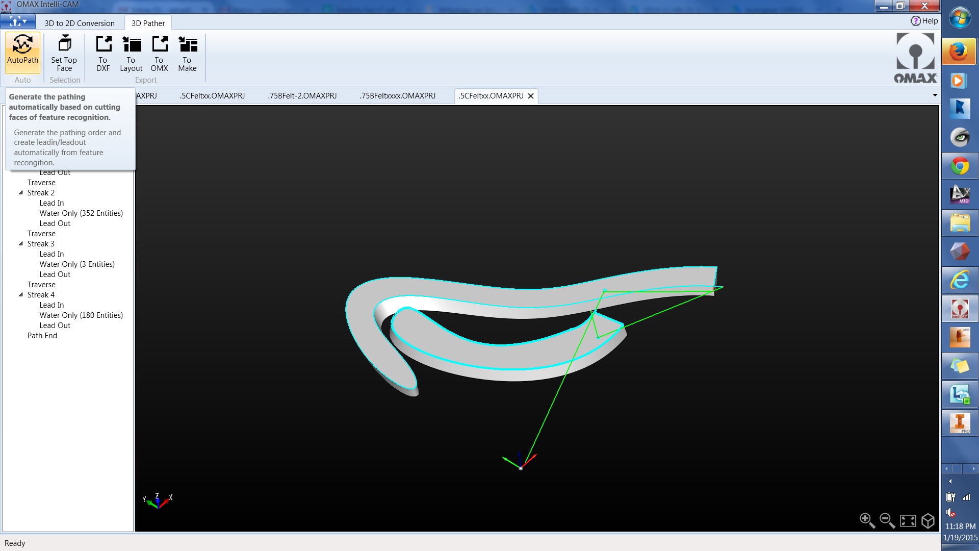Viewport: 979px width, 551px height.
Task: Open Windows Explorer folder from taskbar
Action: click(960, 223)
